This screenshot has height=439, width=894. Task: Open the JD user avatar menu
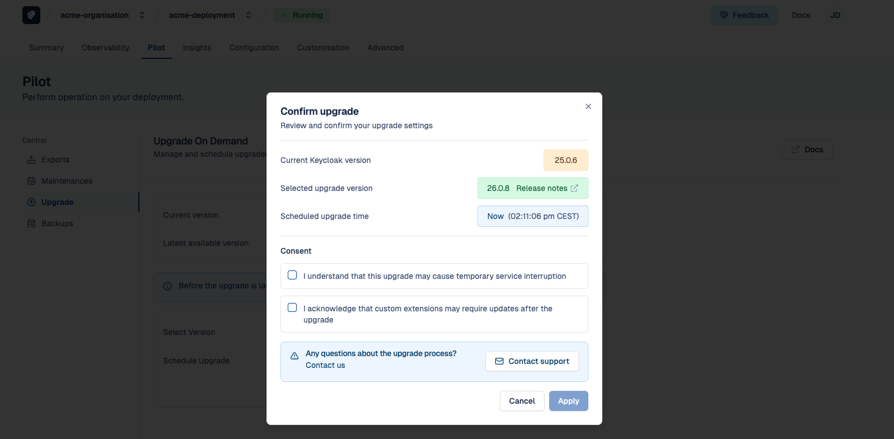(835, 15)
